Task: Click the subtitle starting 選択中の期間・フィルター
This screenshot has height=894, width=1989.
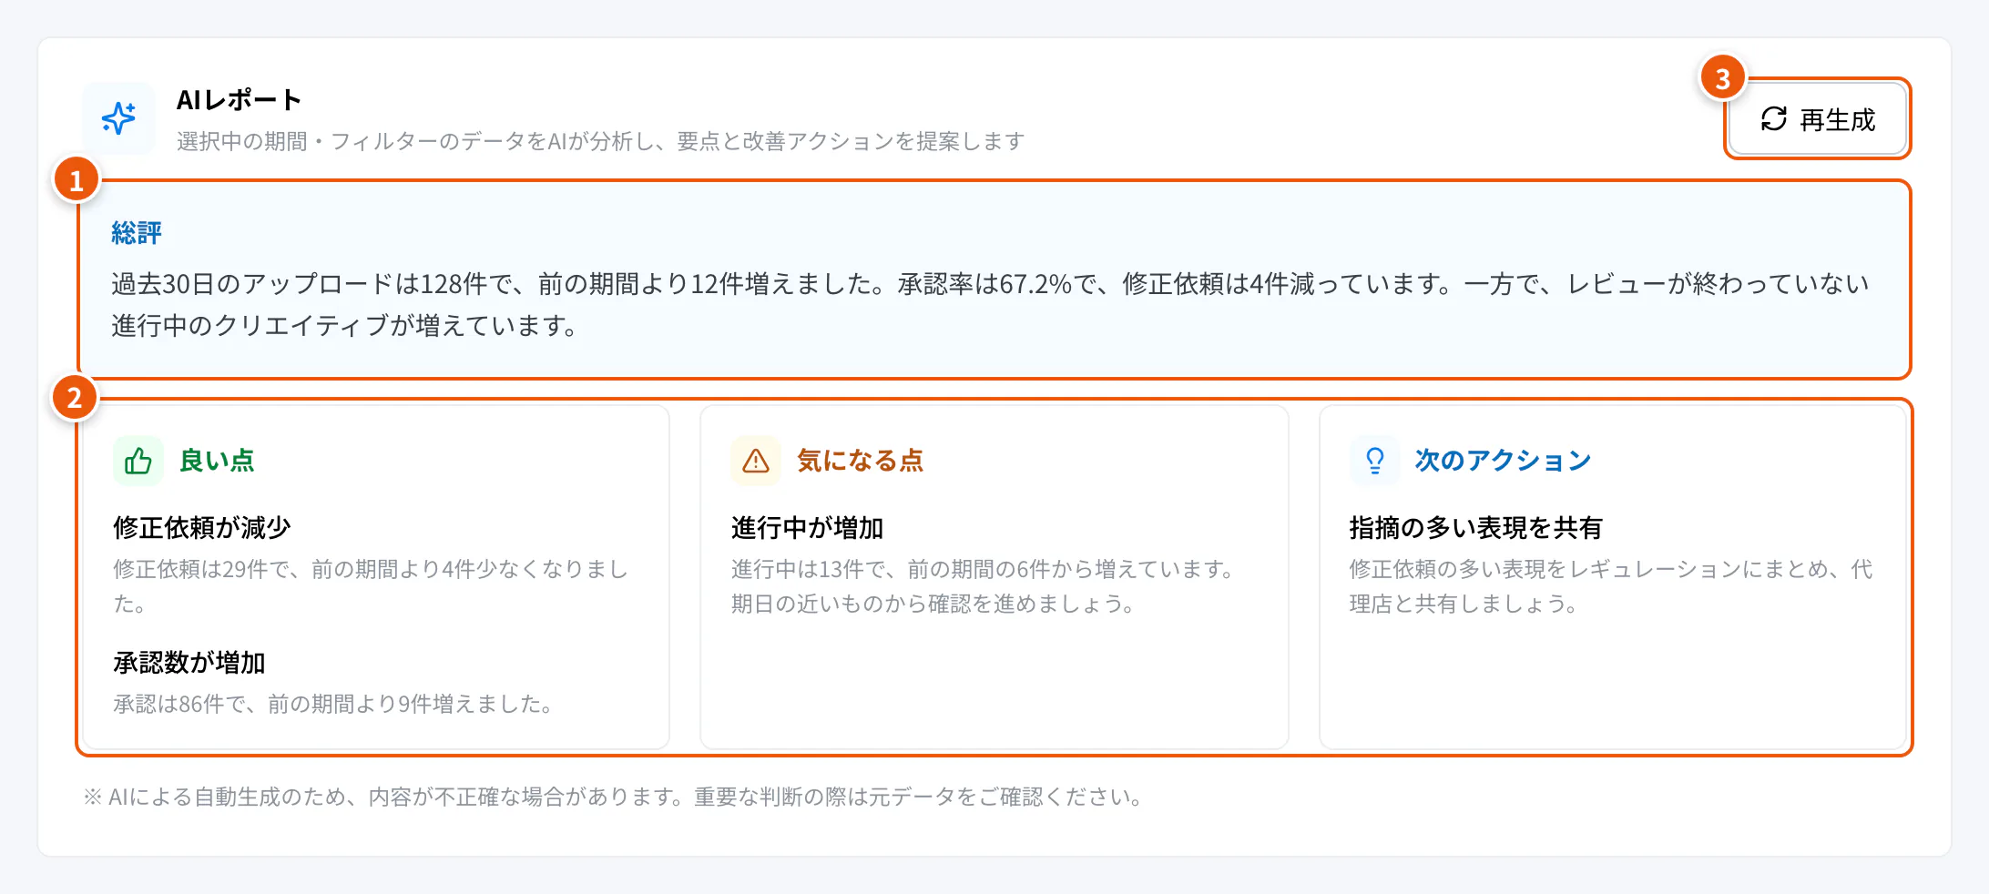Action: pyautogui.click(x=601, y=141)
